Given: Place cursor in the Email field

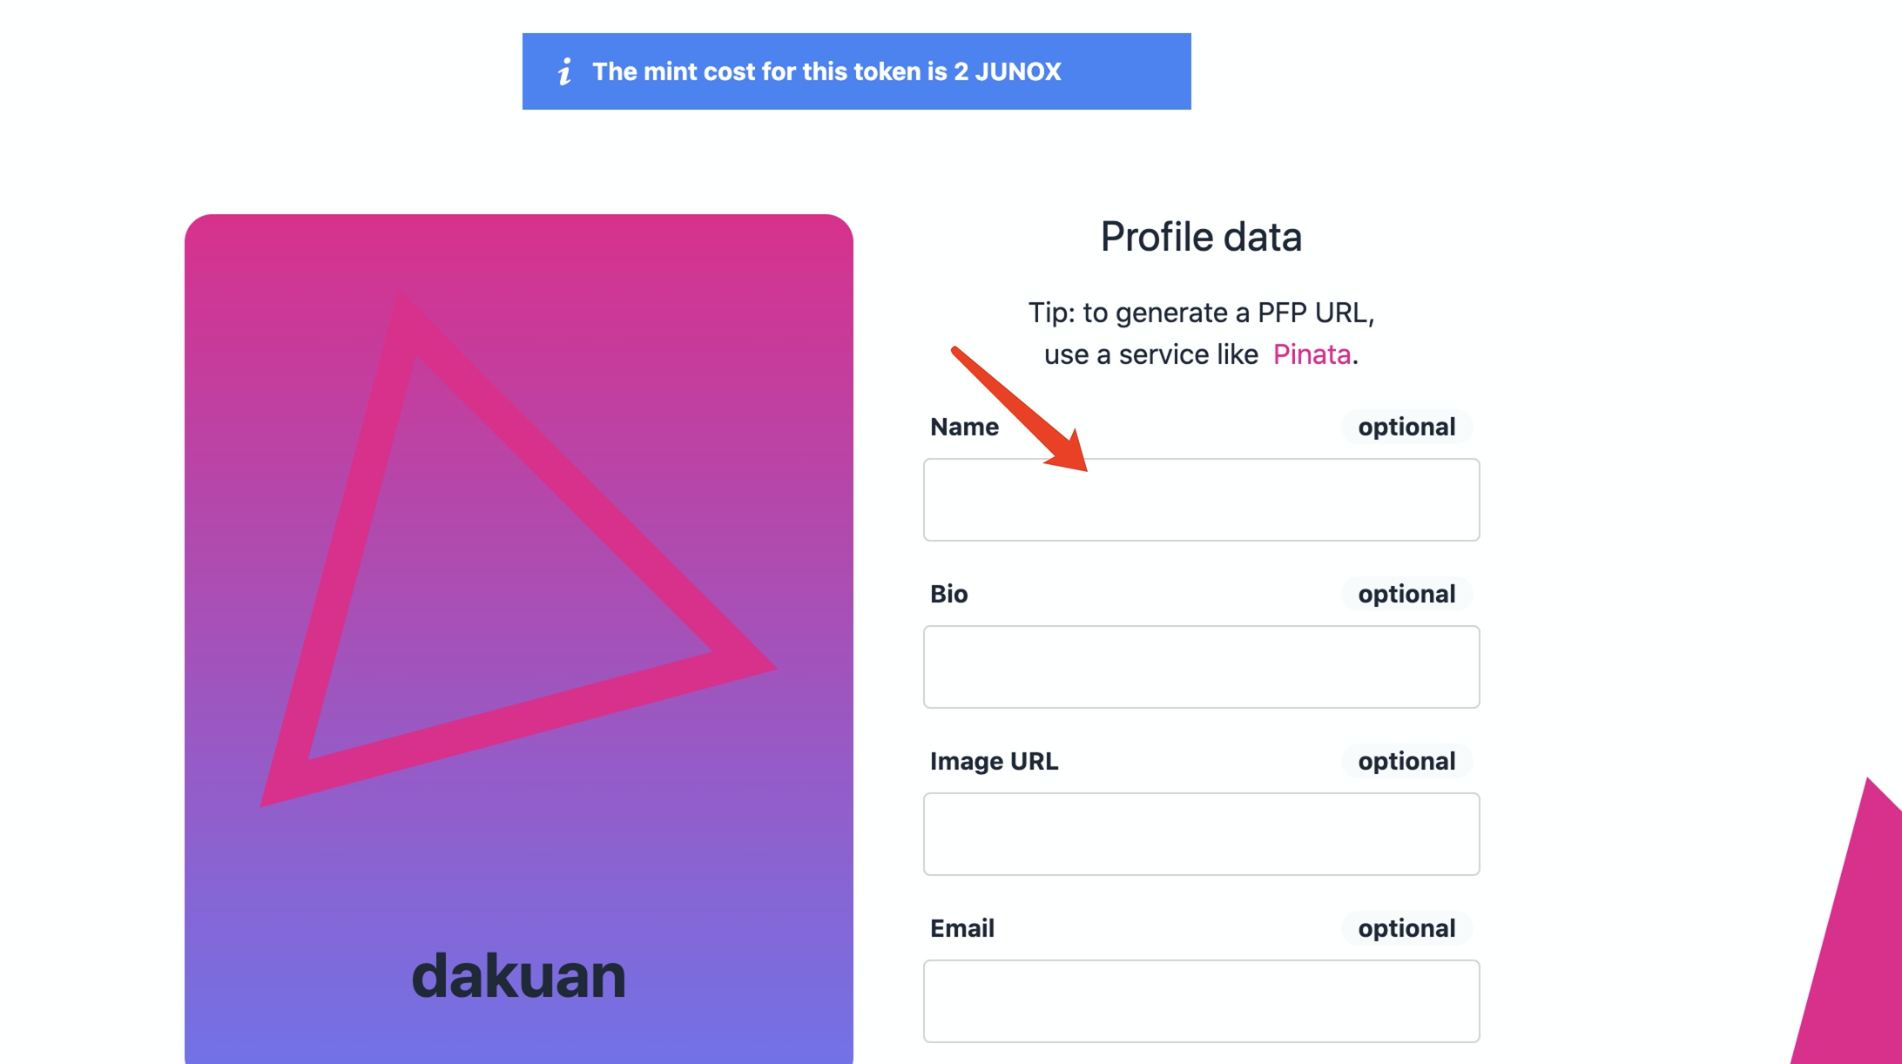Looking at the screenshot, I should 1201,1001.
